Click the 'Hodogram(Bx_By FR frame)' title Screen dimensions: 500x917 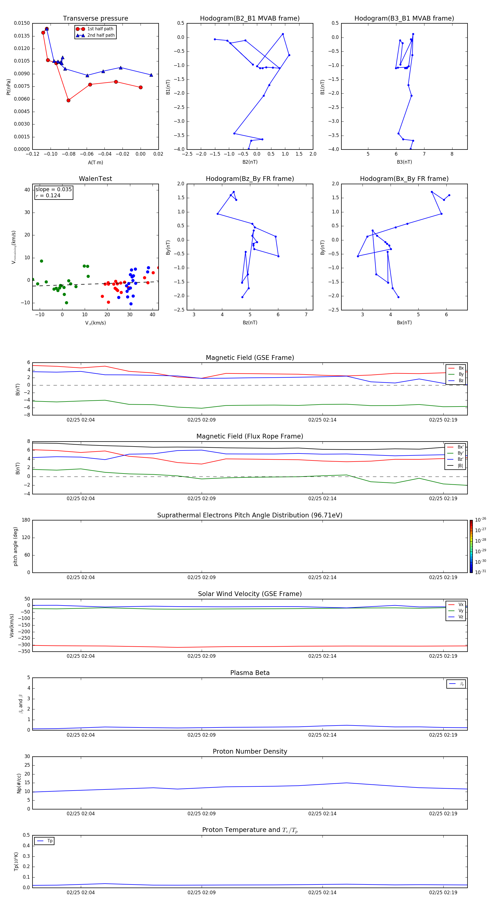pos(404,179)
